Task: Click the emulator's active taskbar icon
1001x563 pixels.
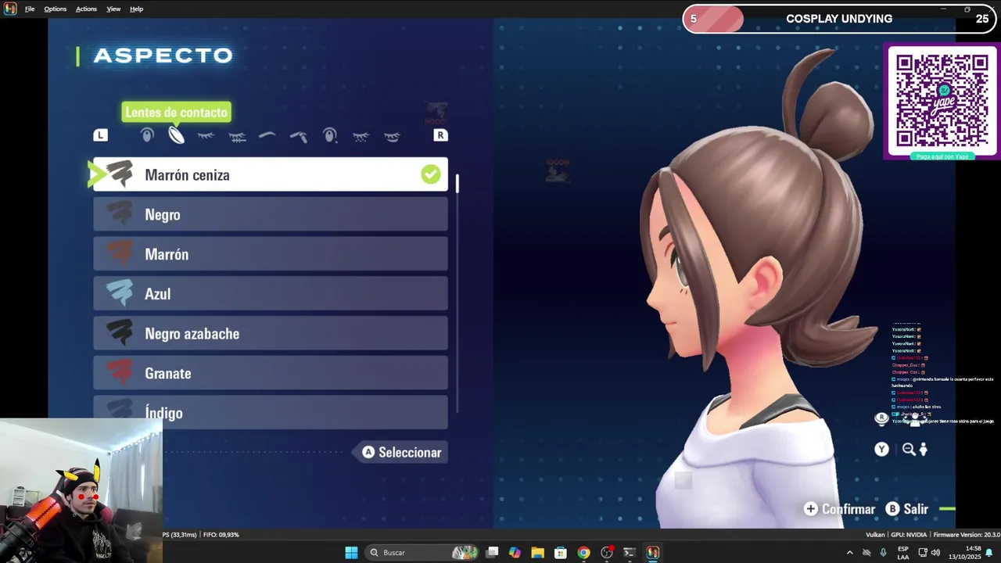Action: pos(653,553)
